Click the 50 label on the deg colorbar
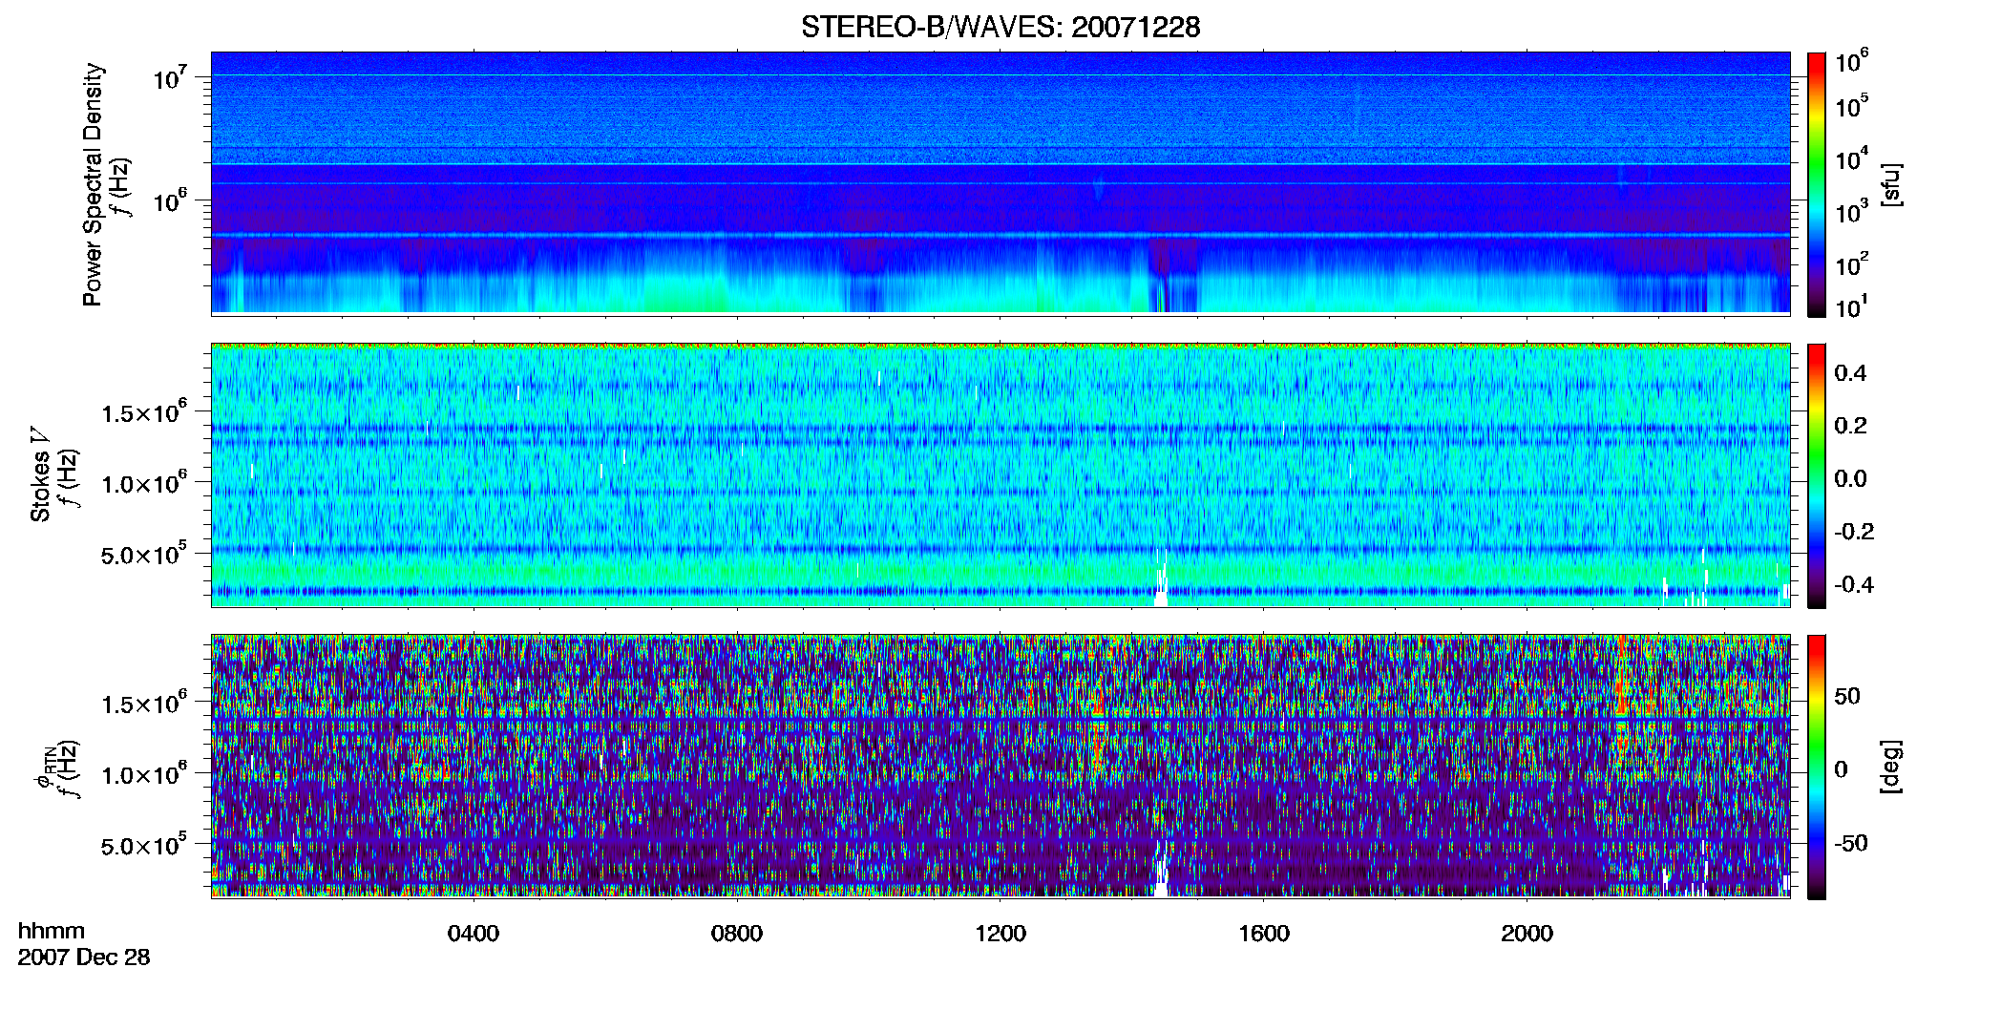The width and height of the screenshot is (2001, 1031). [x=1847, y=696]
